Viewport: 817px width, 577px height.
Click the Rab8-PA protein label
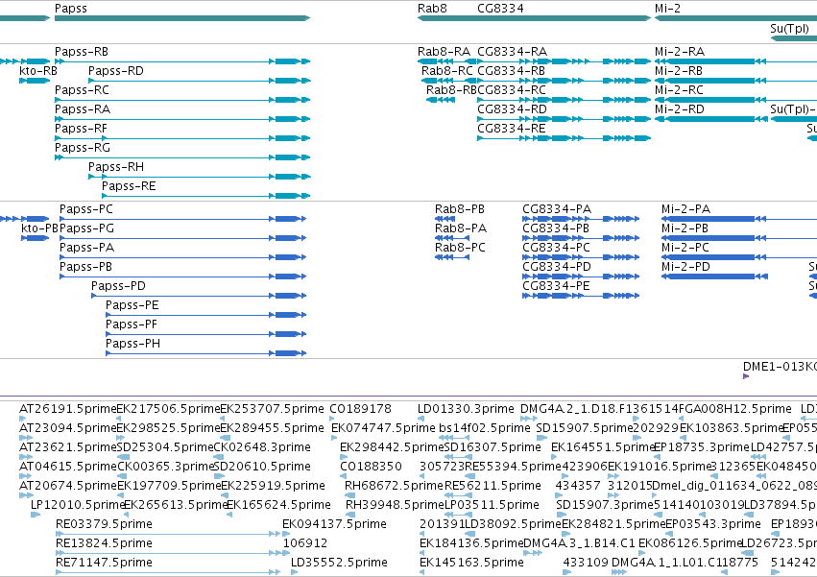(x=461, y=228)
